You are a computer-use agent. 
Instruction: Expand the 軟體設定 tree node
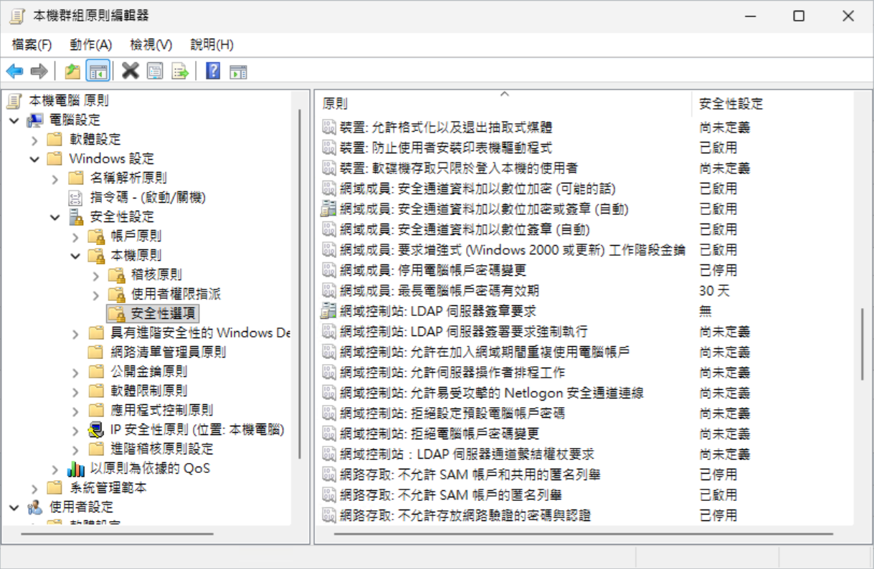(34, 140)
